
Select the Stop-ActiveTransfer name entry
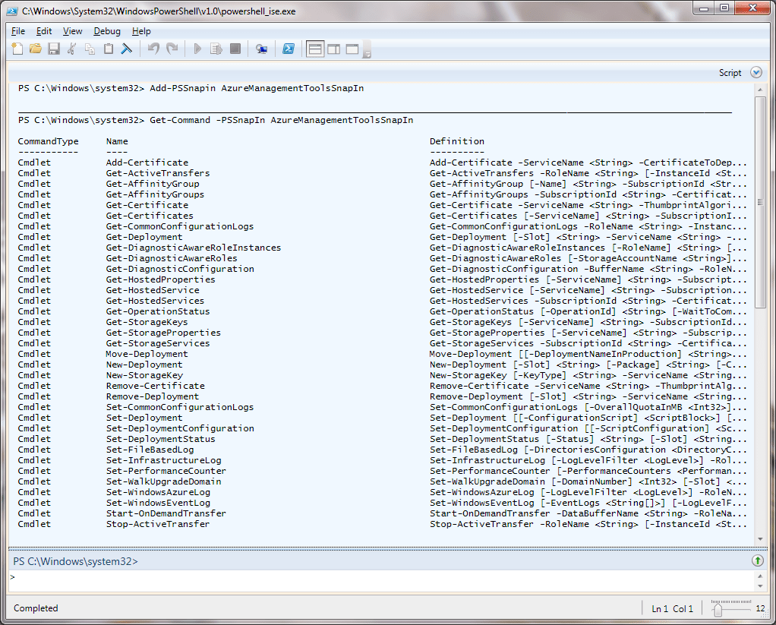(x=158, y=524)
